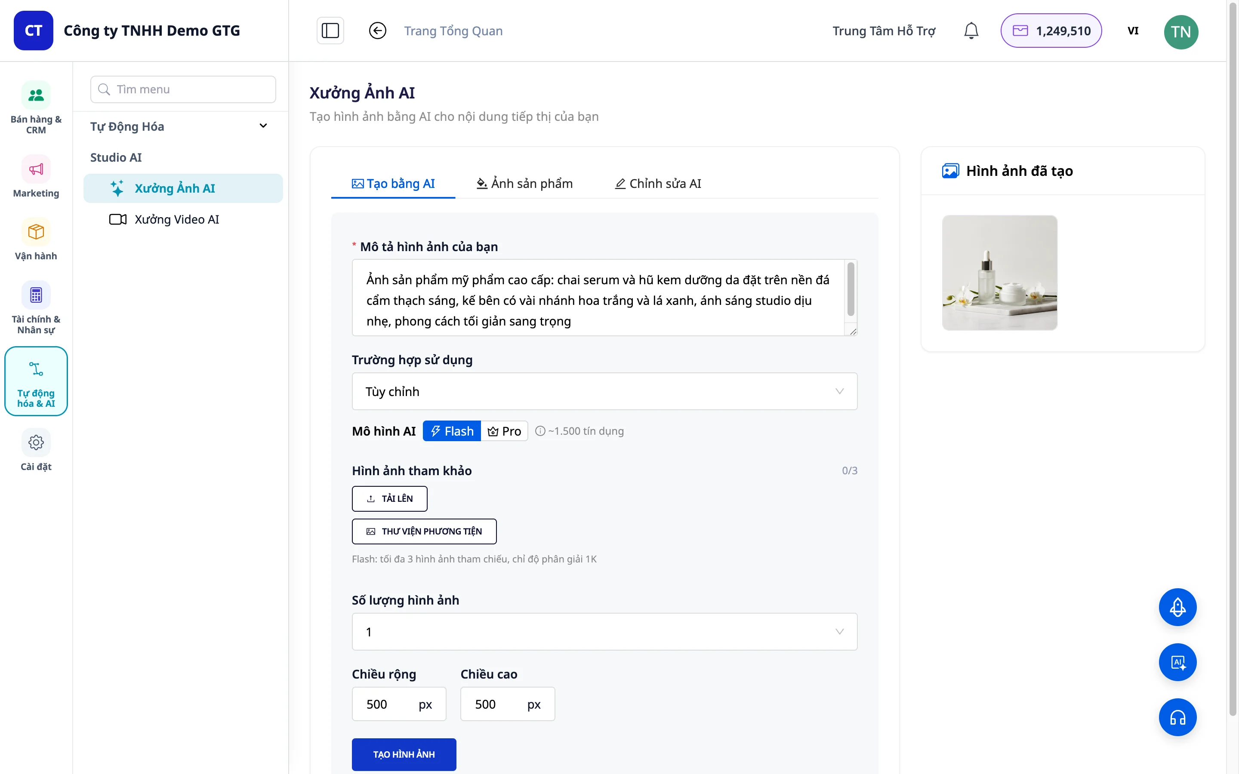Image resolution: width=1239 pixels, height=774 pixels.
Task: Open the Trường hợp sử dụng dropdown
Action: (604, 391)
